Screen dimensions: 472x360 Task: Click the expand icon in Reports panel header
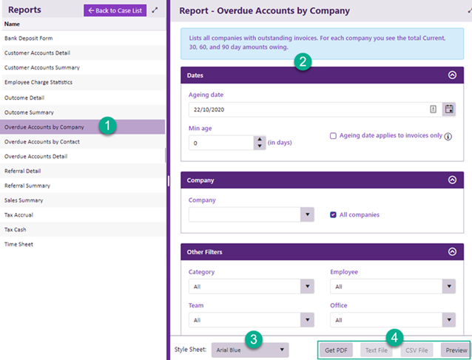tap(155, 10)
